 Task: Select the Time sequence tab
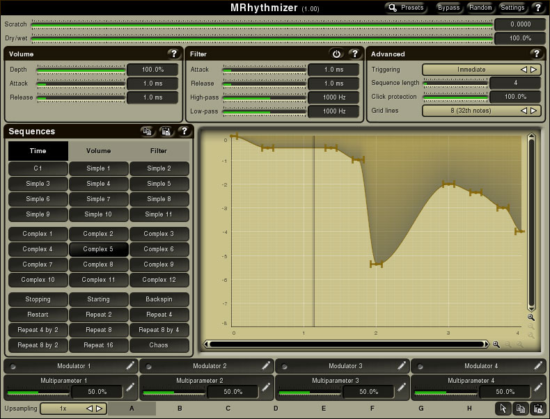tap(38, 151)
